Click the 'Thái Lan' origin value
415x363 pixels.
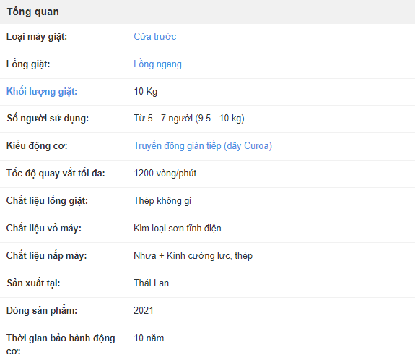151,283
